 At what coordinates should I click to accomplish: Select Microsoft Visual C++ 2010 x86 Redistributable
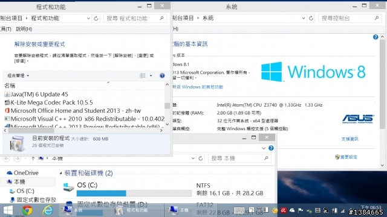point(87,119)
